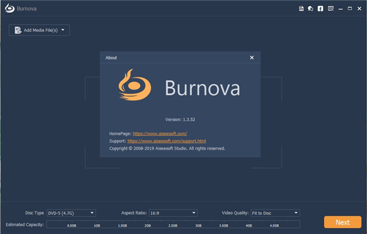Close the About dialog
The height and width of the screenshot is (234, 367).
point(252,58)
